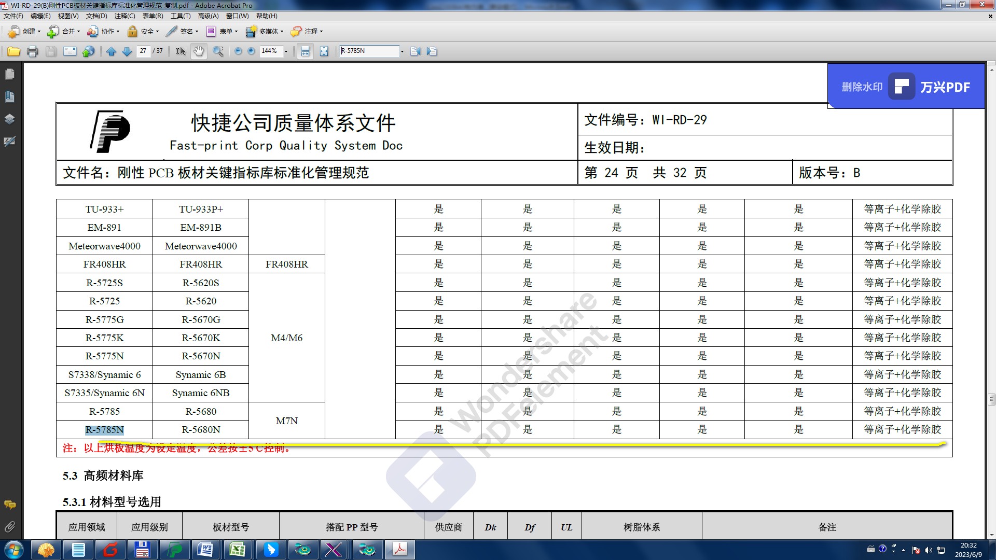Open the 视图(V) menu
Screen dimensions: 996x560
68,16
